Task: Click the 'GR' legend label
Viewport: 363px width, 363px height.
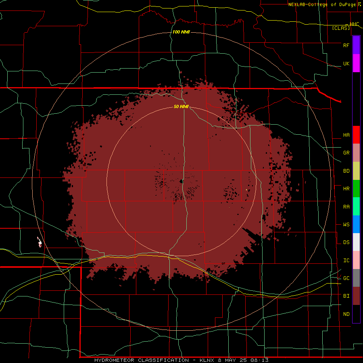Action: (x=346, y=153)
